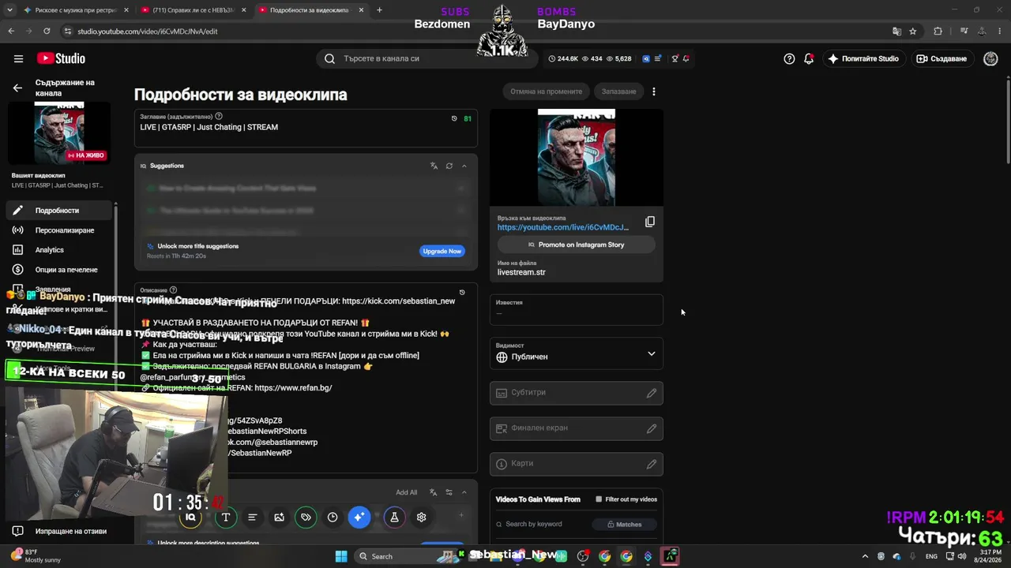Click Add All in description panel
Screen dimensions: 1011x568
coord(407,492)
